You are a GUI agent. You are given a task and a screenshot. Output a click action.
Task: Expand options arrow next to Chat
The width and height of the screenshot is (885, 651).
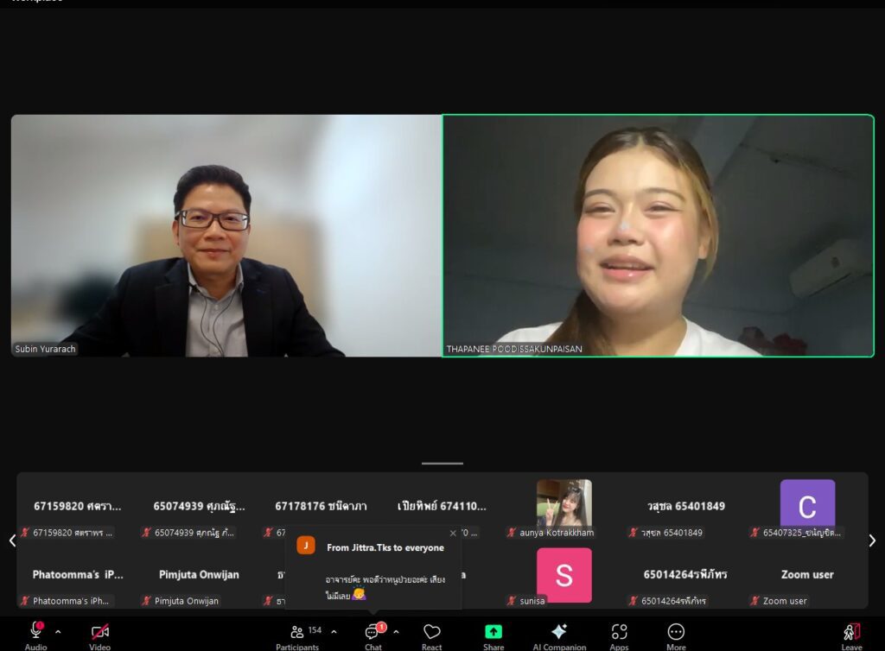tap(396, 632)
